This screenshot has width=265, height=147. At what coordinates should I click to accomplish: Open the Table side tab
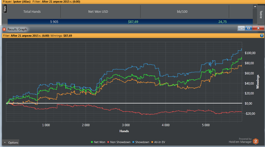tap(261, 14)
